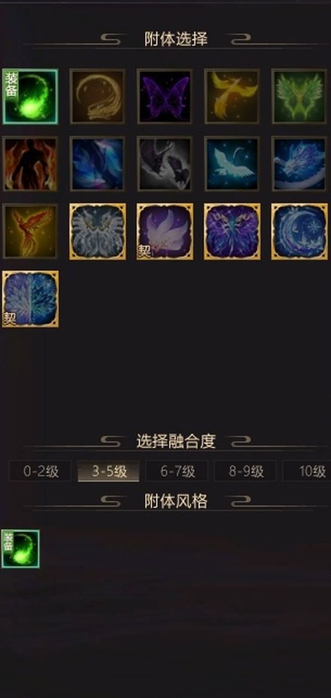Image resolution: width=331 pixels, height=698 pixels.
Task: Select the blue feather spirit icon
Action: point(97,164)
